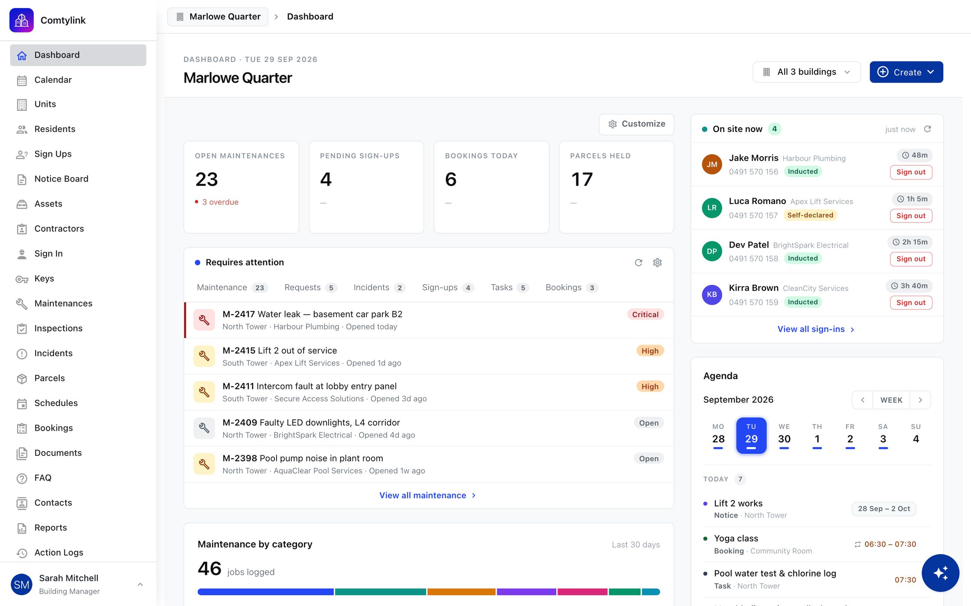Open Calendar from the sidebar
Viewport: 971px width, 606px height.
click(78, 80)
